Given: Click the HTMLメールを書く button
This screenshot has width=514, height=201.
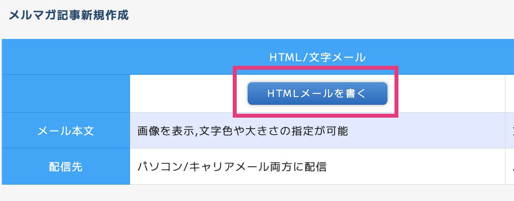Looking at the screenshot, I should point(317,93).
